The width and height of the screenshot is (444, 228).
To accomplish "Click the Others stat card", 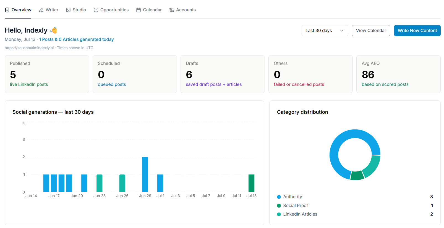I will (310, 74).
